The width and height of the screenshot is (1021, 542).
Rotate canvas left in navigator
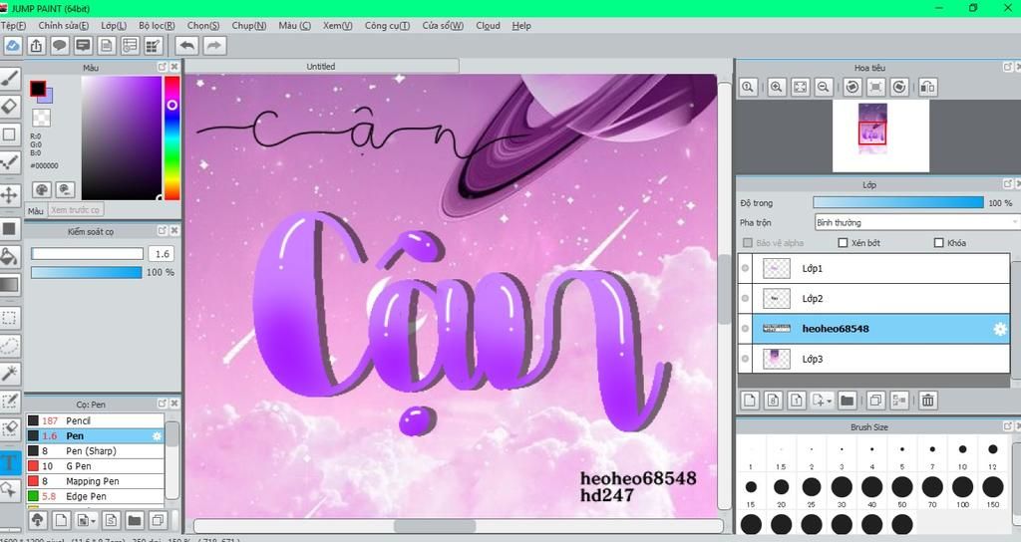coord(852,87)
